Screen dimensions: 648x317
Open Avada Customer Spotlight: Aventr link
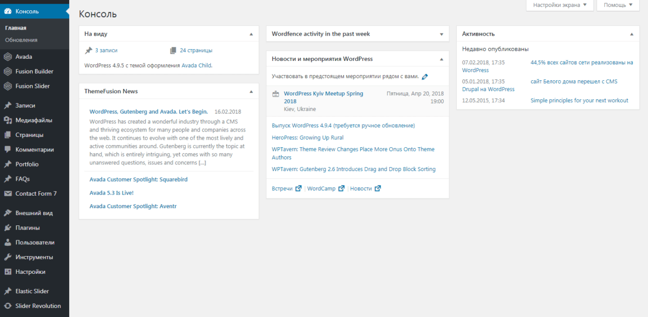tap(133, 206)
